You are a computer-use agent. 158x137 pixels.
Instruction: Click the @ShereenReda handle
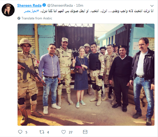[60, 5]
